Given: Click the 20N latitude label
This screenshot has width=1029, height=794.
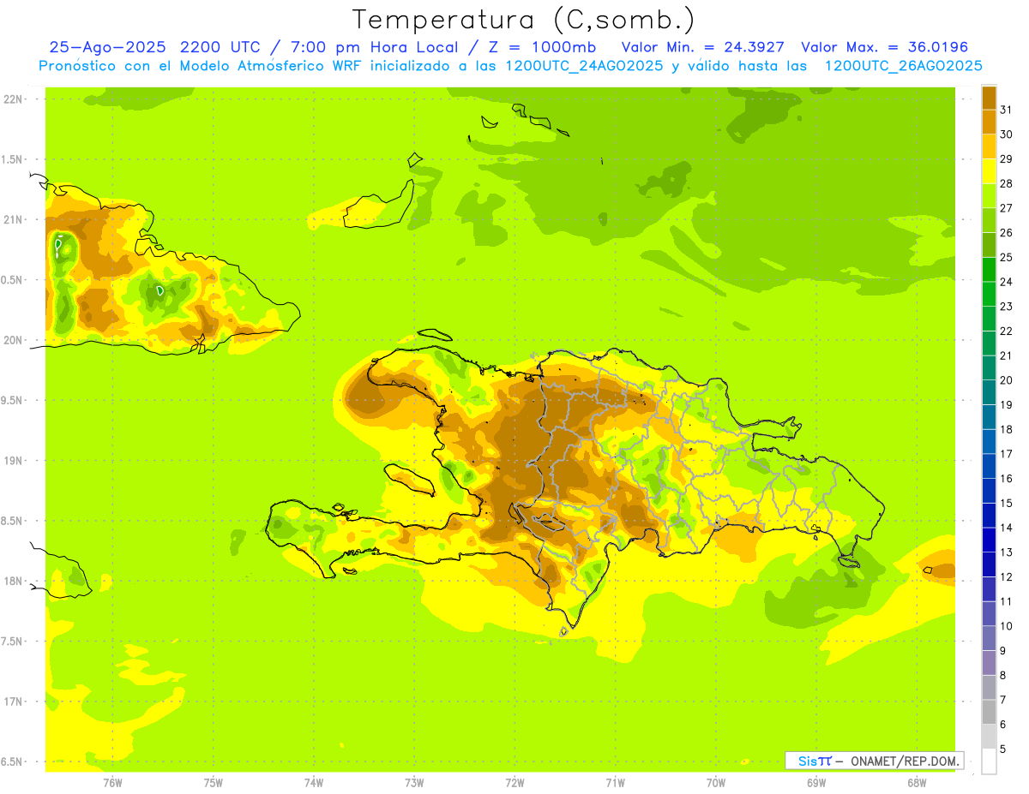Looking at the screenshot, I should 12,340.
